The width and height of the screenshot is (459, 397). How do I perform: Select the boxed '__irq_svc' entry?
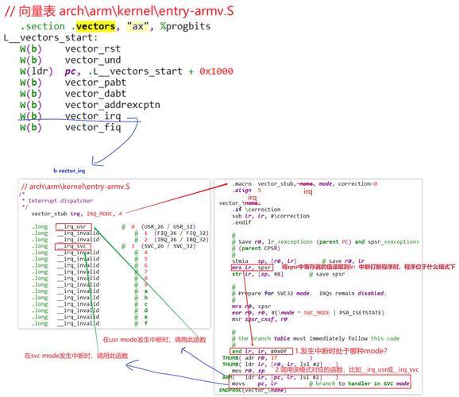click(72, 246)
